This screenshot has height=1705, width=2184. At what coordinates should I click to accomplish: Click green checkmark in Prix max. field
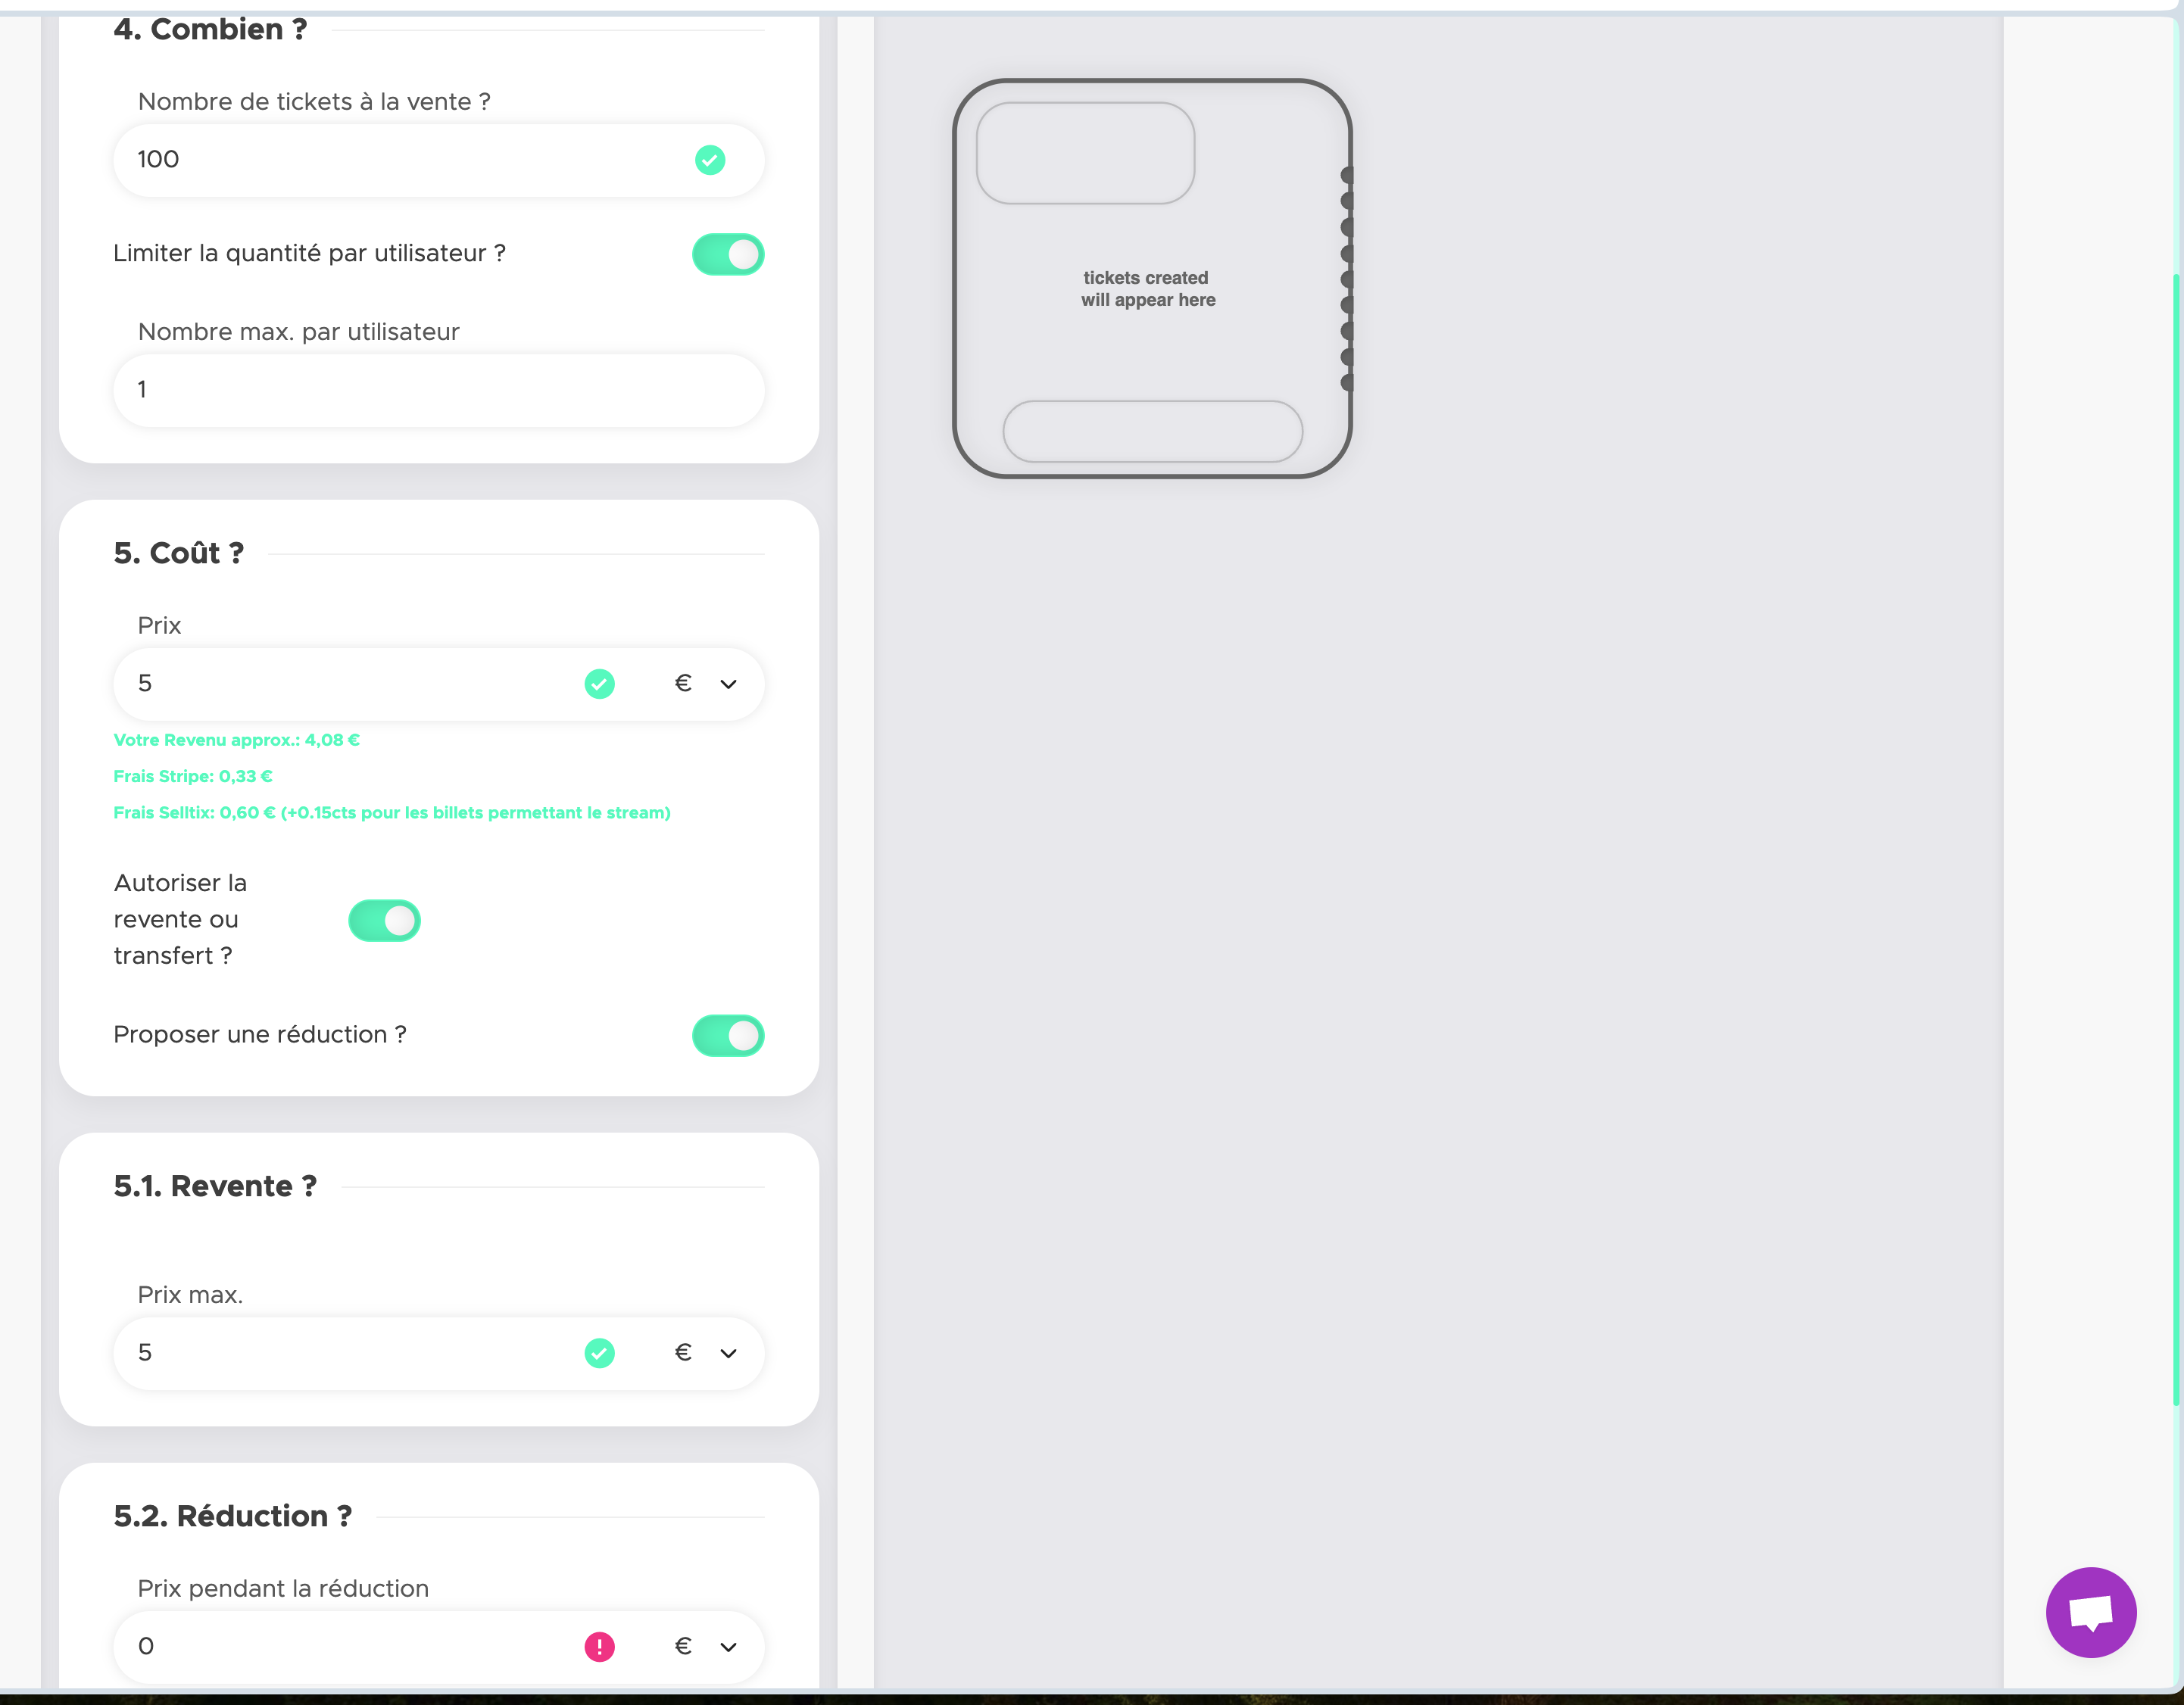point(599,1353)
